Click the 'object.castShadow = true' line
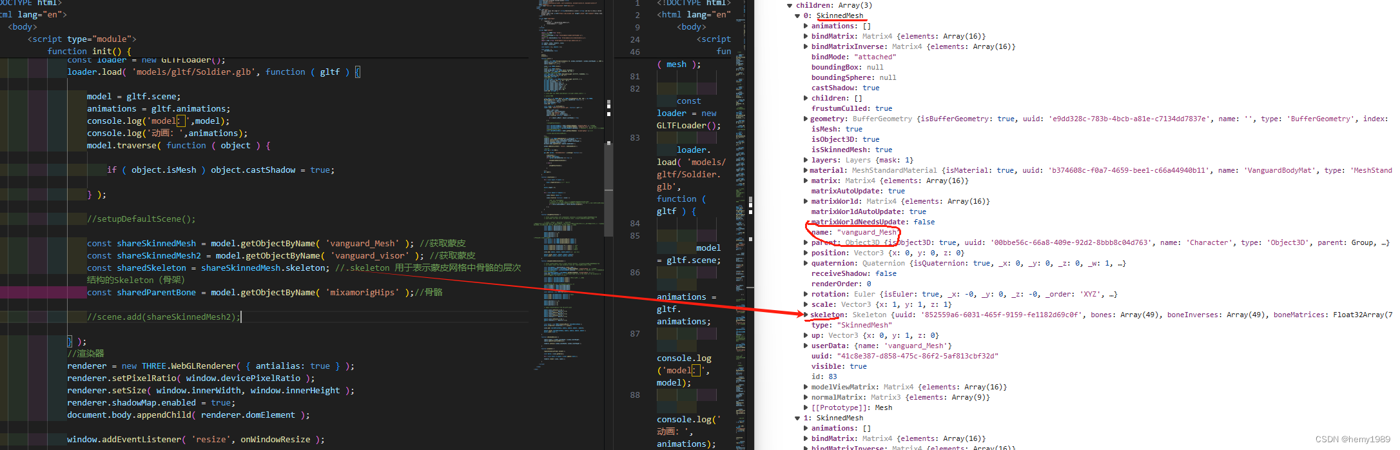Viewport: 1400px width, 450px height. point(220,170)
